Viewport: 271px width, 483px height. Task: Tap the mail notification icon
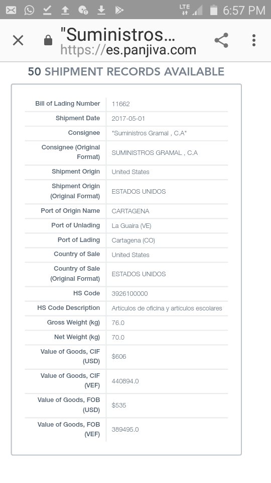pos(11,10)
